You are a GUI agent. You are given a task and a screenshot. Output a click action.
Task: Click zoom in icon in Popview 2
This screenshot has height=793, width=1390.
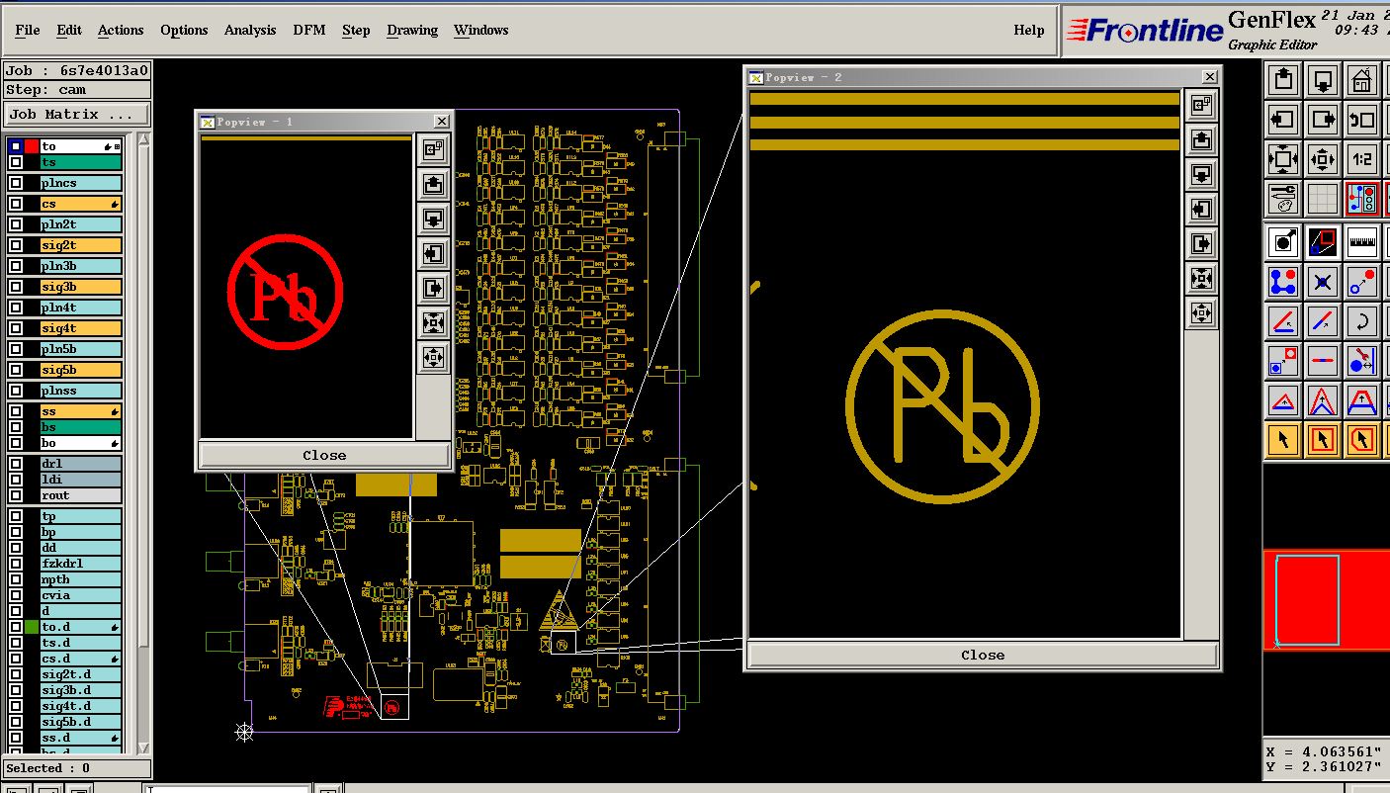[1201, 278]
